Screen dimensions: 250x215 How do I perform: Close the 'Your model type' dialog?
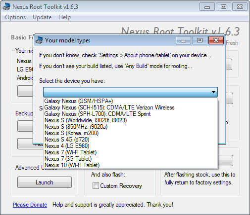(216, 40)
